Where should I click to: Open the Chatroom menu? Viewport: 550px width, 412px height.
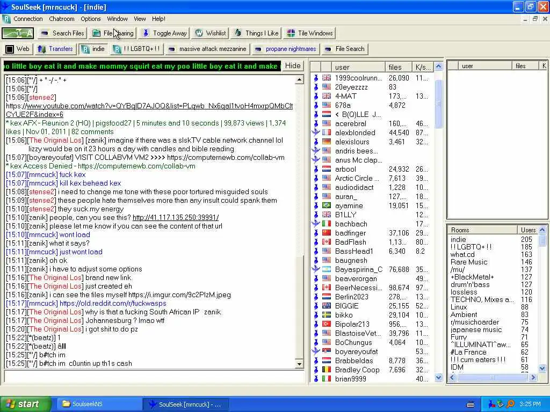click(x=62, y=19)
